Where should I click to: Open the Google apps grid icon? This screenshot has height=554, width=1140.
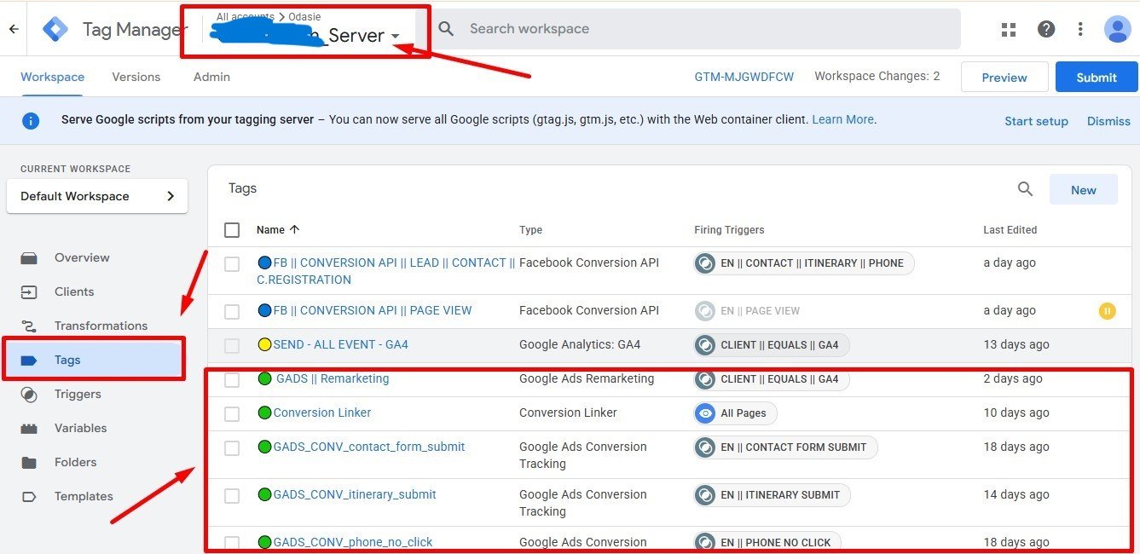[x=1009, y=29]
